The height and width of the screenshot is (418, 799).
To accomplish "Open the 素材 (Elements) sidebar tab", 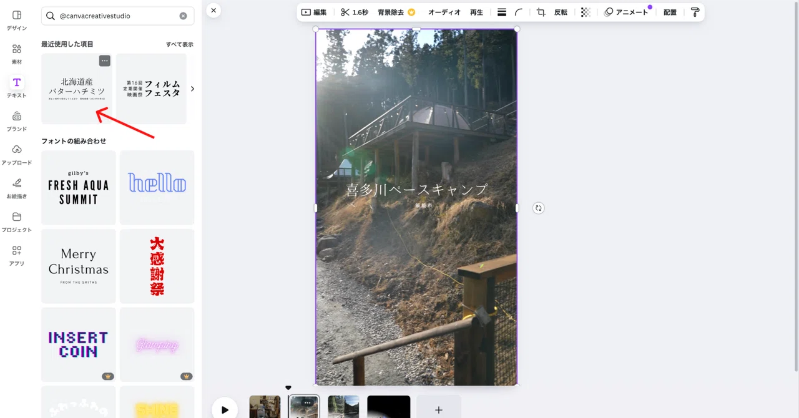I will pyautogui.click(x=16, y=54).
